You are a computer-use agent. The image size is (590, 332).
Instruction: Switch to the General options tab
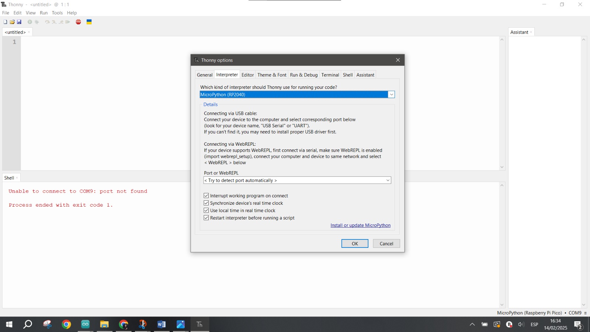click(x=205, y=75)
